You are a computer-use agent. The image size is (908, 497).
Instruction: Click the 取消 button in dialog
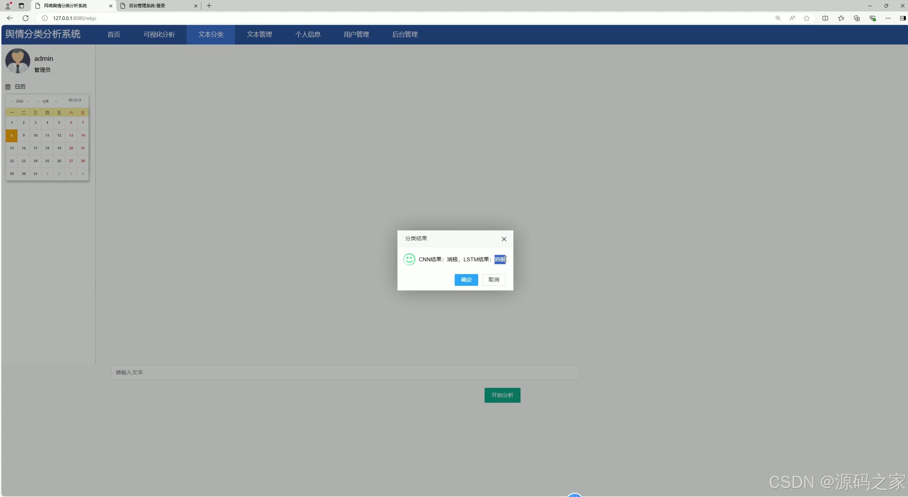[x=493, y=280]
